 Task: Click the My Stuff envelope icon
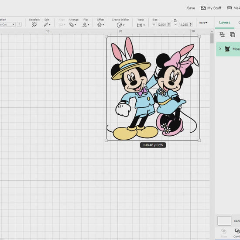(203, 8)
